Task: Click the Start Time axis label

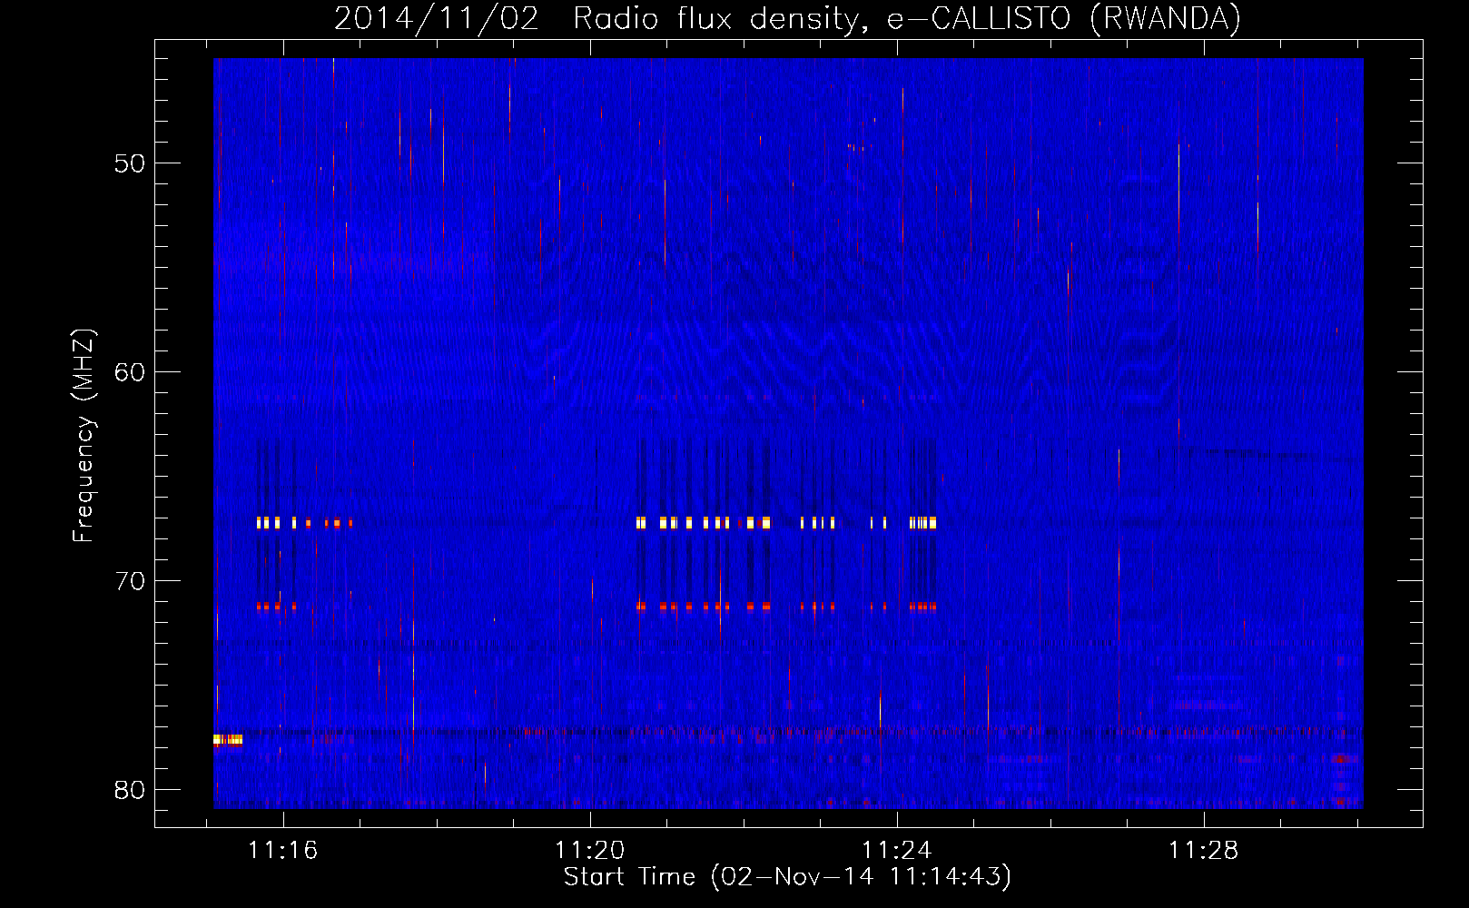Action: [787, 877]
